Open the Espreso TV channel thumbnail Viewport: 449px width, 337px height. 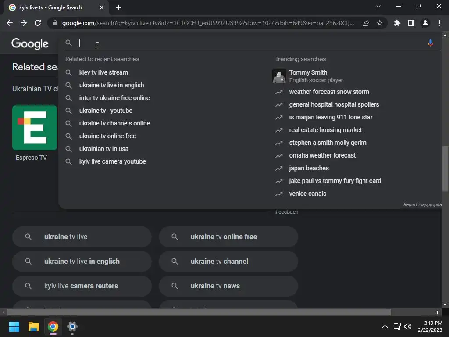[34, 128]
